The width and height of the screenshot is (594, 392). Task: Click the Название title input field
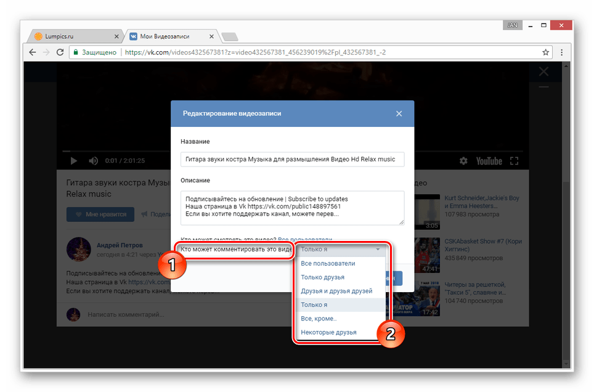(x=292, y=159)
